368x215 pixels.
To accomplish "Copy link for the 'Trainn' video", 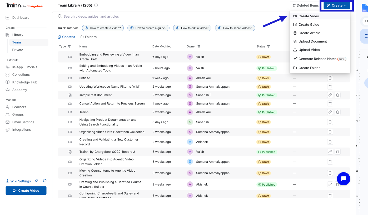I will point(330,112).
